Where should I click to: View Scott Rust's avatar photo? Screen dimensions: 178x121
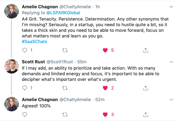(x=12, y=66)
